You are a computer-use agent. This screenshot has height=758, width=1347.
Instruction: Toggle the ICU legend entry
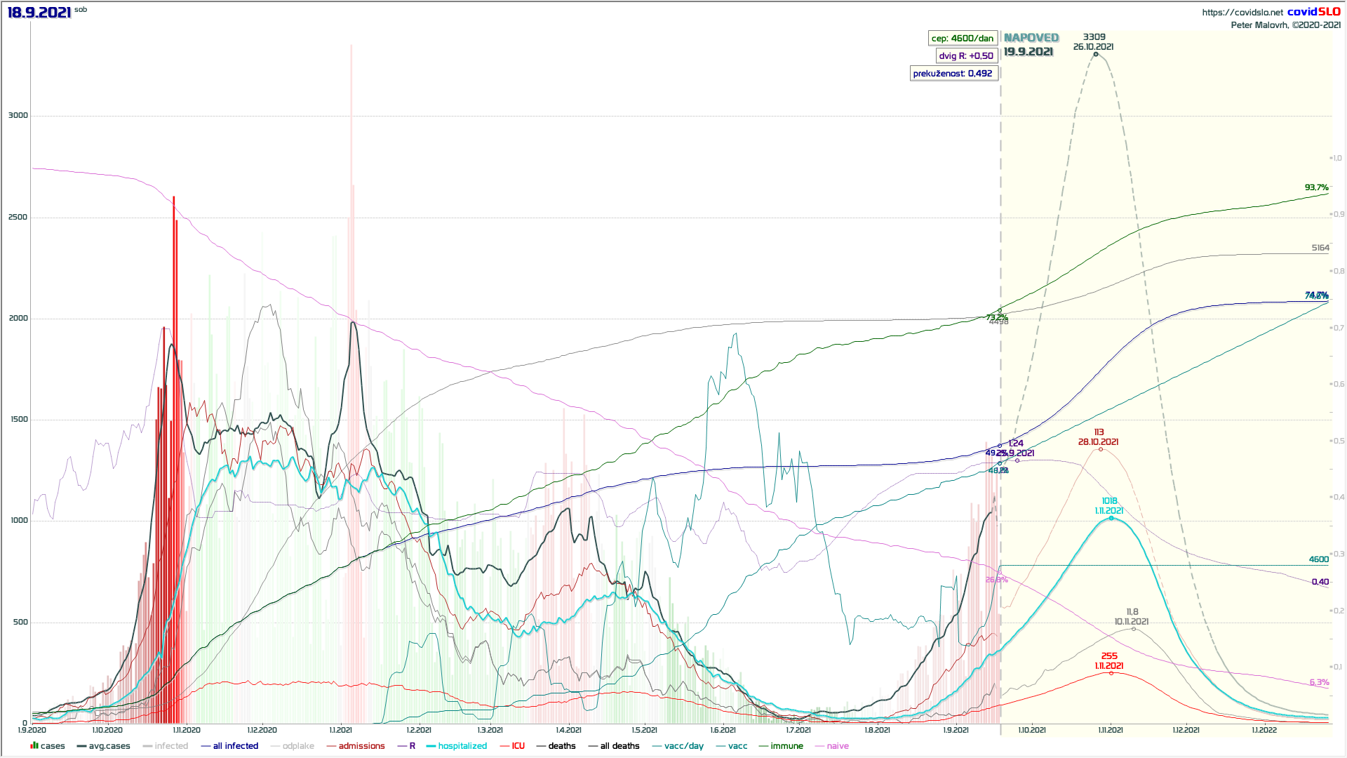[x=518, y=746]
